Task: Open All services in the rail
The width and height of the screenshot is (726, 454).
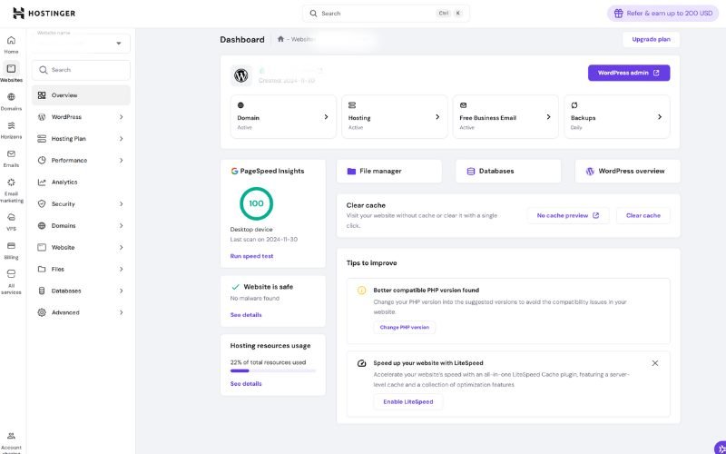Action: pyautogui.click(x=11, y=282)
